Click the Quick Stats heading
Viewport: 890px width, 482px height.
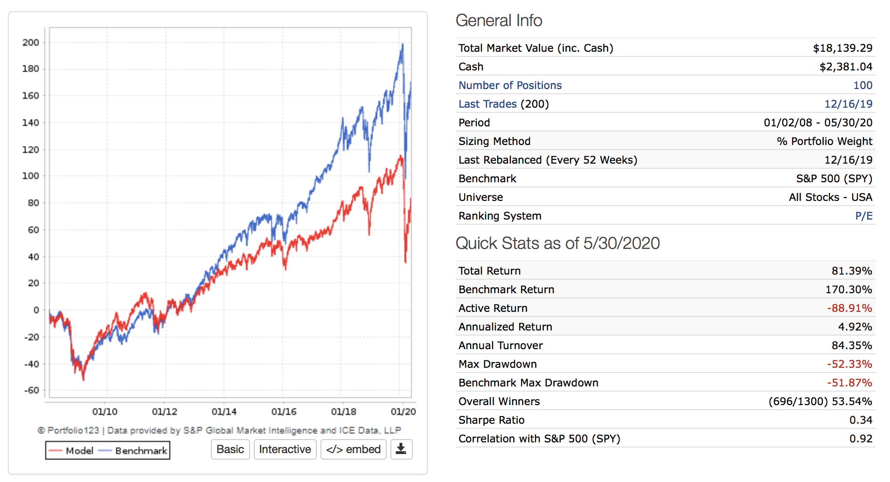(557, 243)
